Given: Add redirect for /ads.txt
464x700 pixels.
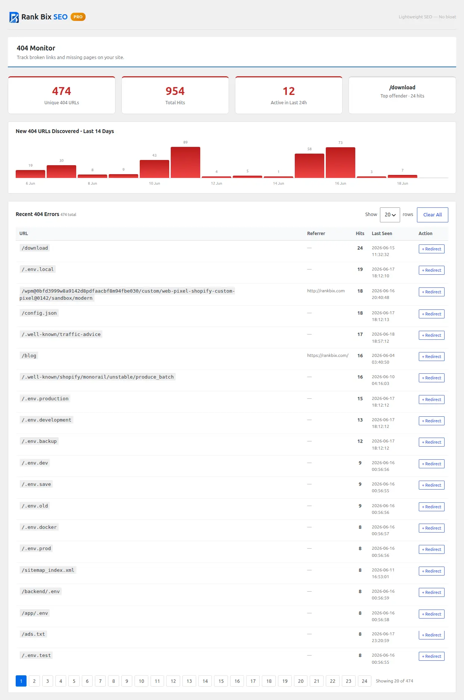Looking at the screenshot, I should (x=431, y=635).
